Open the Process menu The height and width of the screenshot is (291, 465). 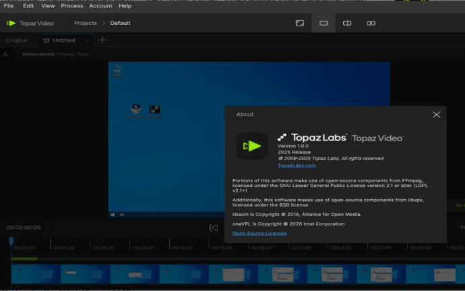(x=71, y=5)
